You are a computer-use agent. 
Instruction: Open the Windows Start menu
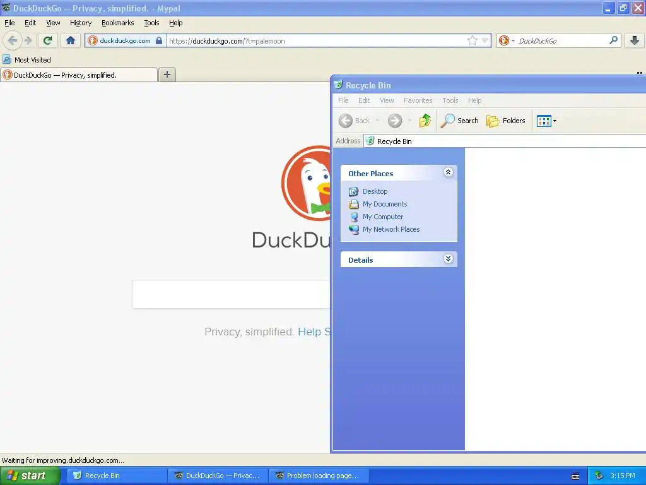(x=30, y=476)
